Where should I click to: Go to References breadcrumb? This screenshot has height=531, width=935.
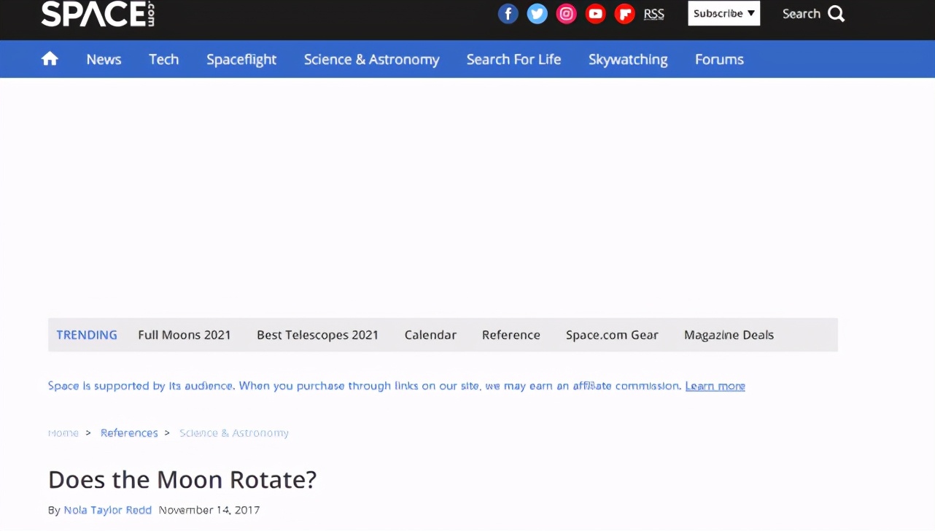pyautogui.click(x=129, y=433)
